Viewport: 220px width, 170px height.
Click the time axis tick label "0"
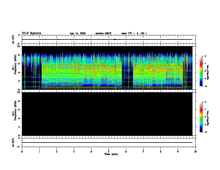pos(22,152)
